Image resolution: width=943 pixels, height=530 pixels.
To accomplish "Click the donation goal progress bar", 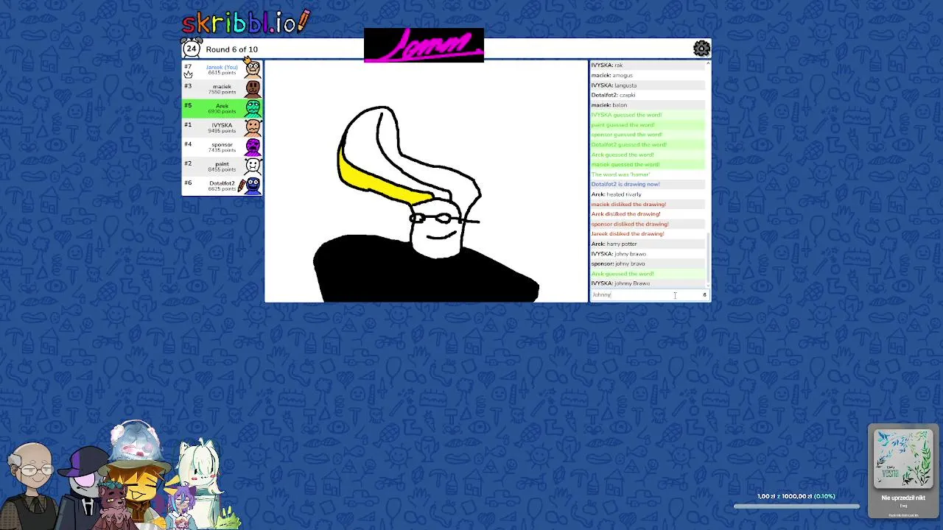I will click(796, 506).
